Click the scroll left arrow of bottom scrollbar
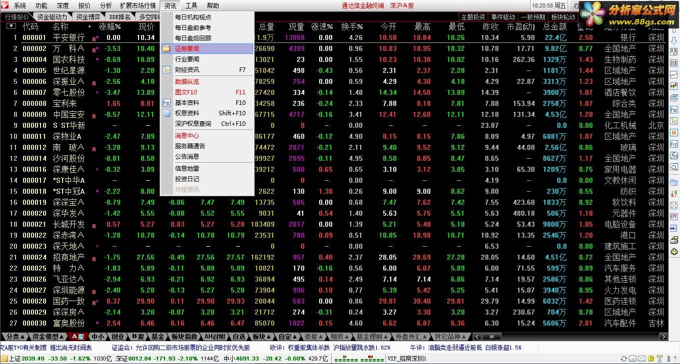 pyautogui.click(x=477, y=337)
